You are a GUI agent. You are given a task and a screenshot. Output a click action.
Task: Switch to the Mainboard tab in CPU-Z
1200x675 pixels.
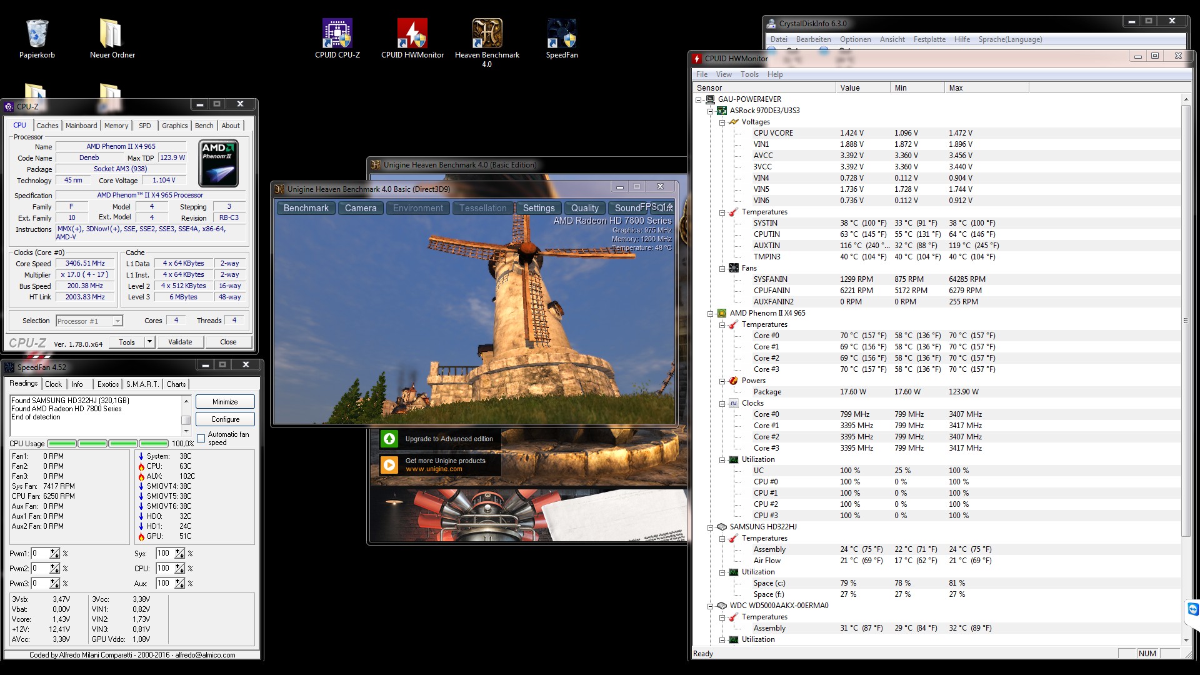(x=81, y=126)
